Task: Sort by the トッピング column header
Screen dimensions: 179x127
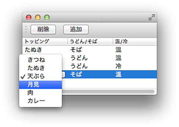Action: click(x=45, y=41)
